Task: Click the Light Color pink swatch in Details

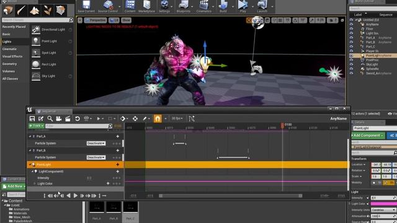Action: click(383, 204)
